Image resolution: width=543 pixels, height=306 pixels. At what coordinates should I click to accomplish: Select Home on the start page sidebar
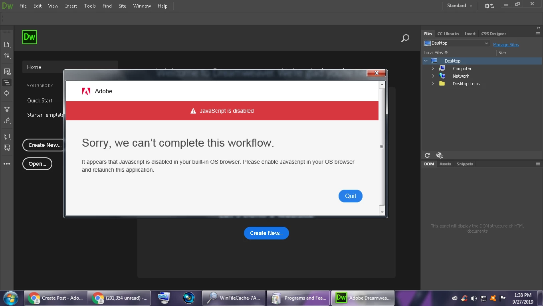pos(70,67)
